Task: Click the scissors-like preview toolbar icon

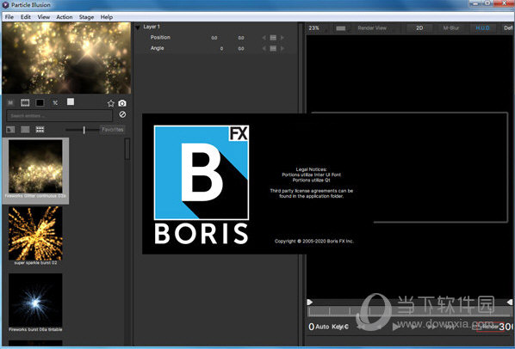Action: [x=55, y=103]
